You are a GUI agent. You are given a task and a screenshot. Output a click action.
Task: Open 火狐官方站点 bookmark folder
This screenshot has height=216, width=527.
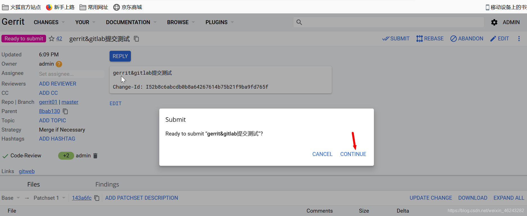[21, 7]
